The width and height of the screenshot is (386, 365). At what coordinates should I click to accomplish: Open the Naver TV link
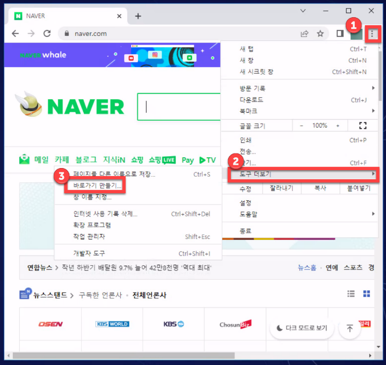pos(207,160)
